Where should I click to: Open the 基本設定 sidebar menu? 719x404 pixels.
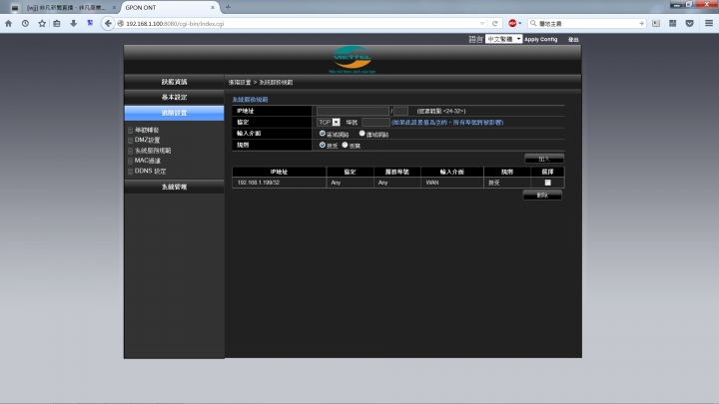click(174, 97)
